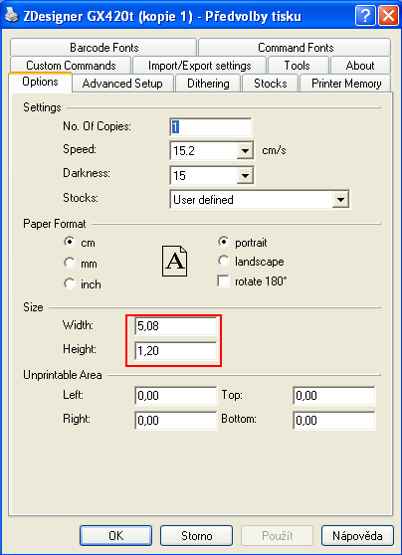Click the Bottom unprintable area field

(x=334, y=420)
